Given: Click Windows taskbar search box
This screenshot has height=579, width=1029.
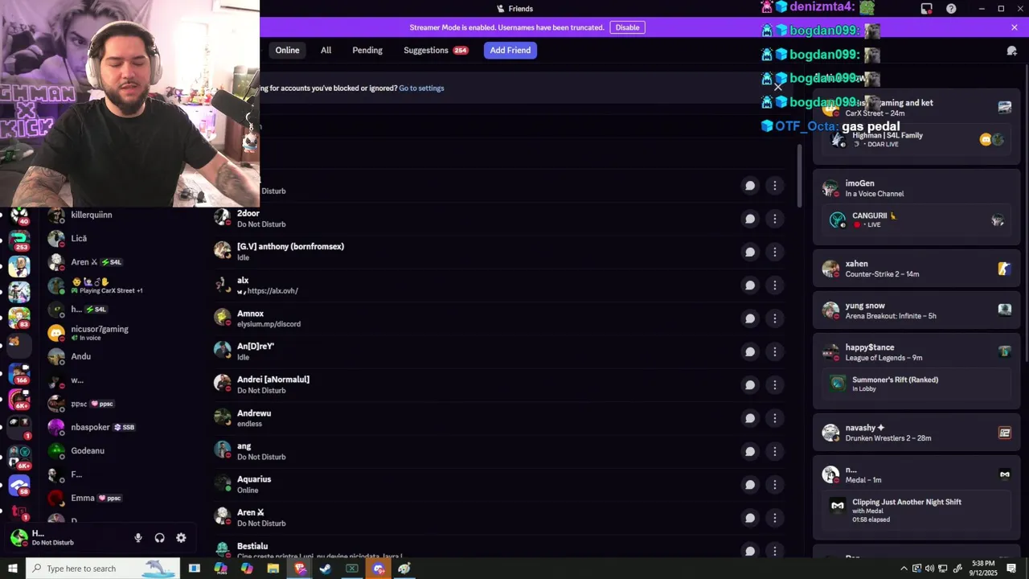Looking at the screenshot, I should point(101,569).
